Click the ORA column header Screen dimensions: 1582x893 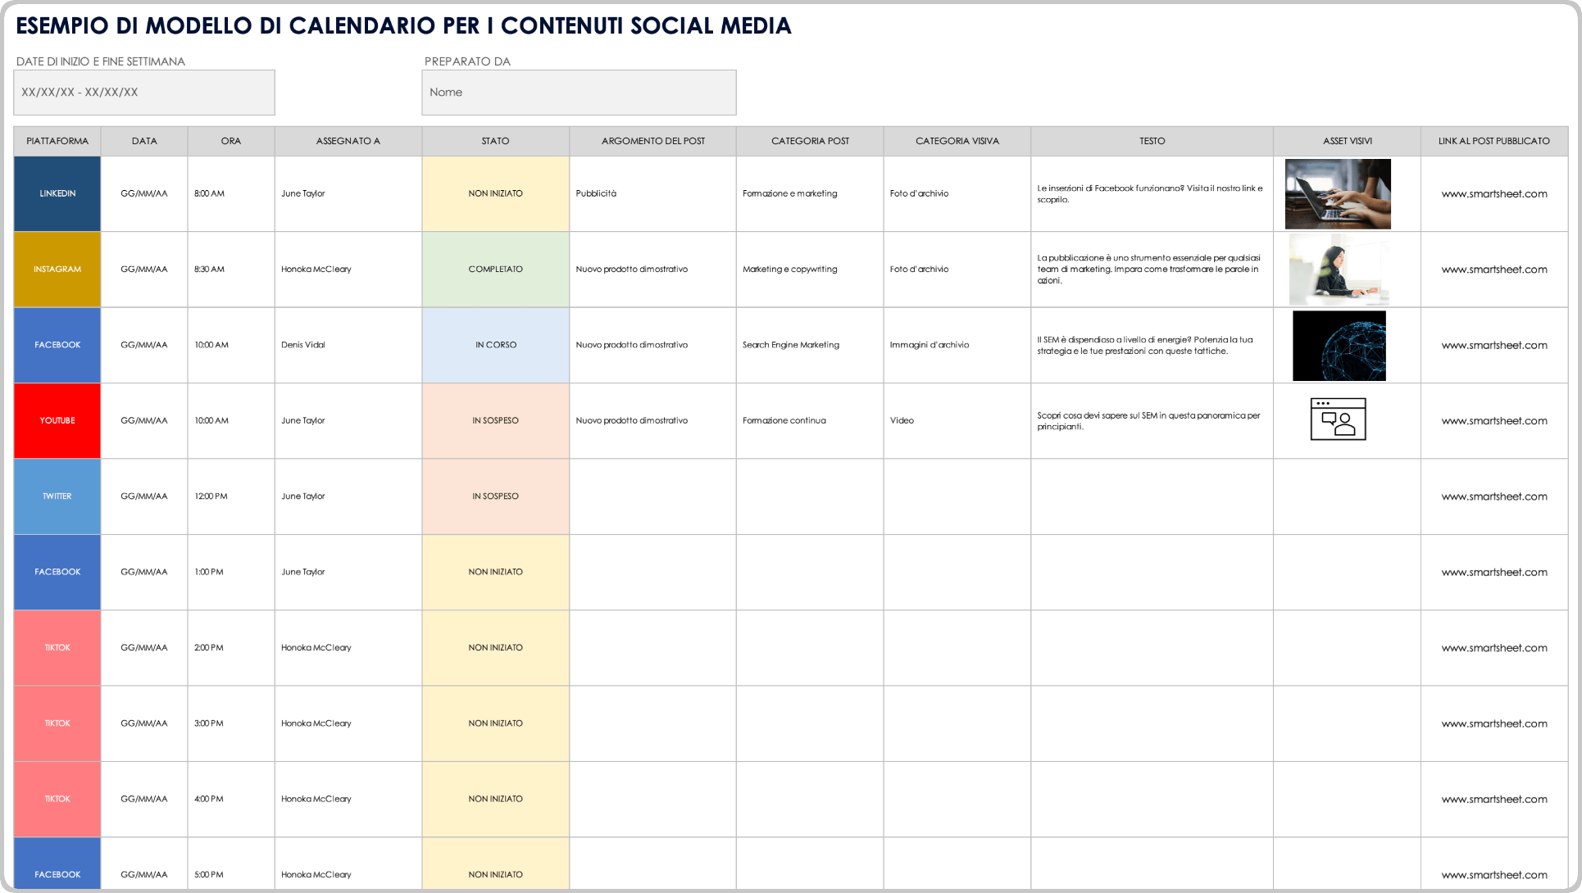click(231, 141)
